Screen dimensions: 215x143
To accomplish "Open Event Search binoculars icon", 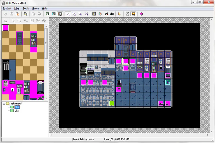I will tap(112, 14).
